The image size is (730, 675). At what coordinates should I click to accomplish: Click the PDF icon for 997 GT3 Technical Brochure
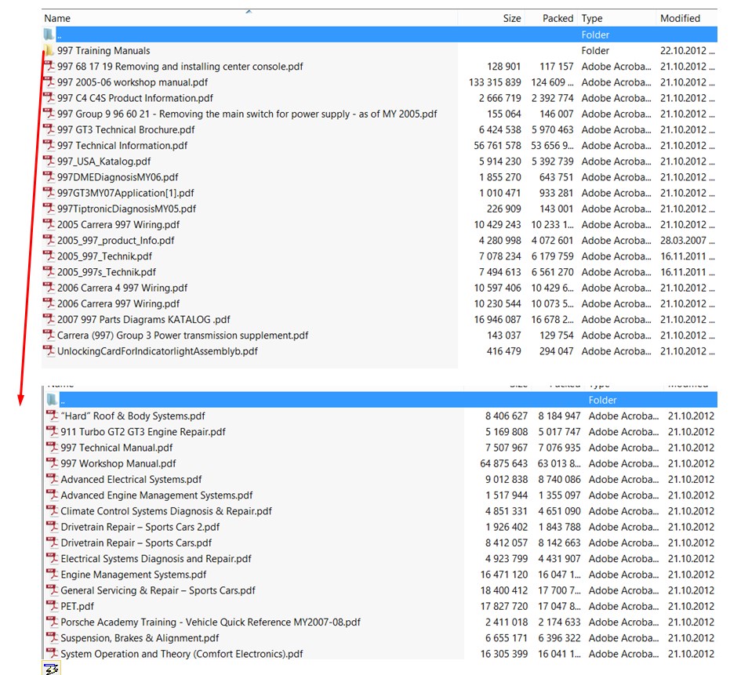49,129
